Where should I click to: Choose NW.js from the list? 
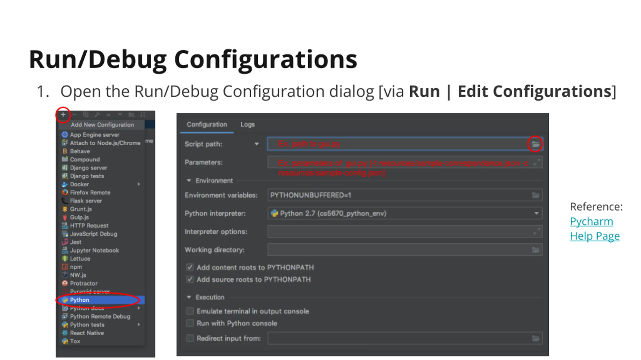pyautogui.click(x=102, y=275)
